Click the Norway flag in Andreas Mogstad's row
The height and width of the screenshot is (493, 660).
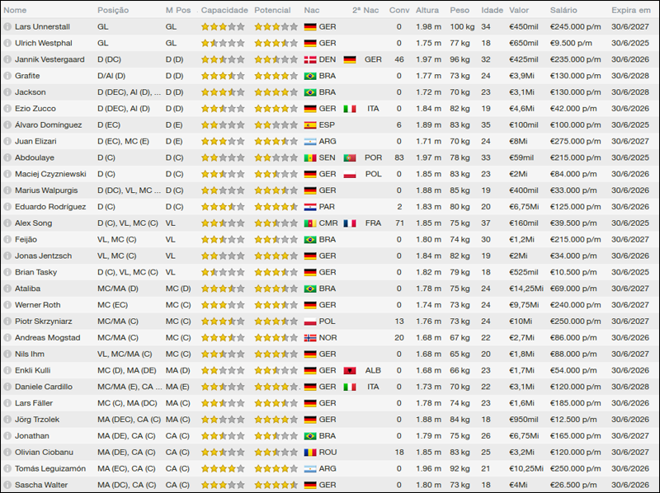pyautogui.click(x=310, y=337)
